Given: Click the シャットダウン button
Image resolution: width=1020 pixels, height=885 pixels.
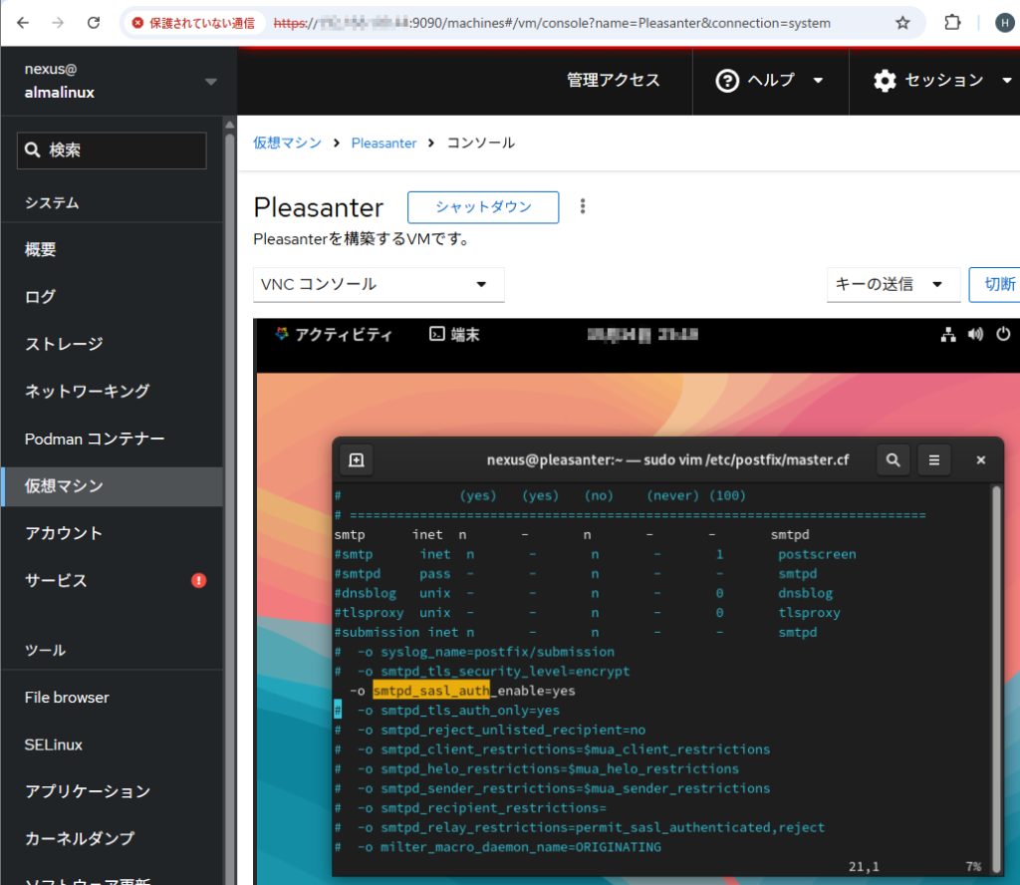Looking at the screenshot, I should [x=483, y=207].
